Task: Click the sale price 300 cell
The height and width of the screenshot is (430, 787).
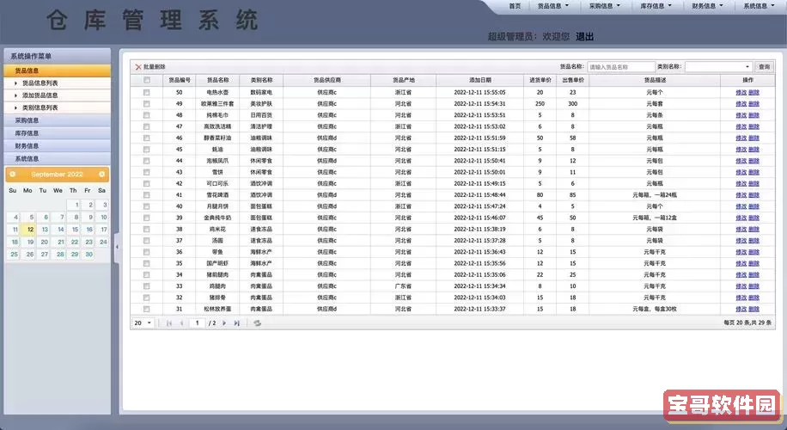Action: click(573, 103)
